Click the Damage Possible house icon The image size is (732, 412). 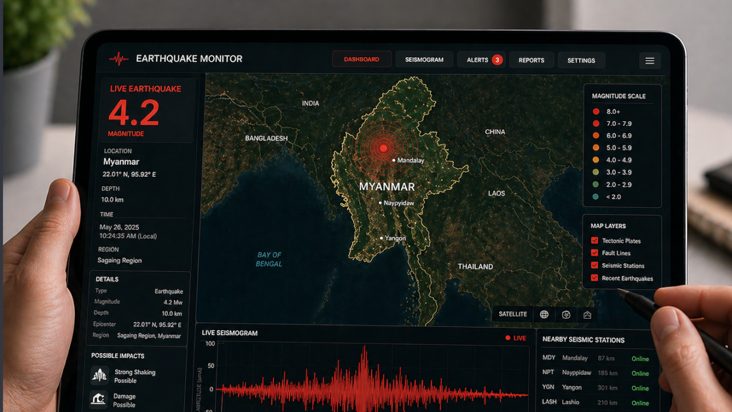point(100,399)
